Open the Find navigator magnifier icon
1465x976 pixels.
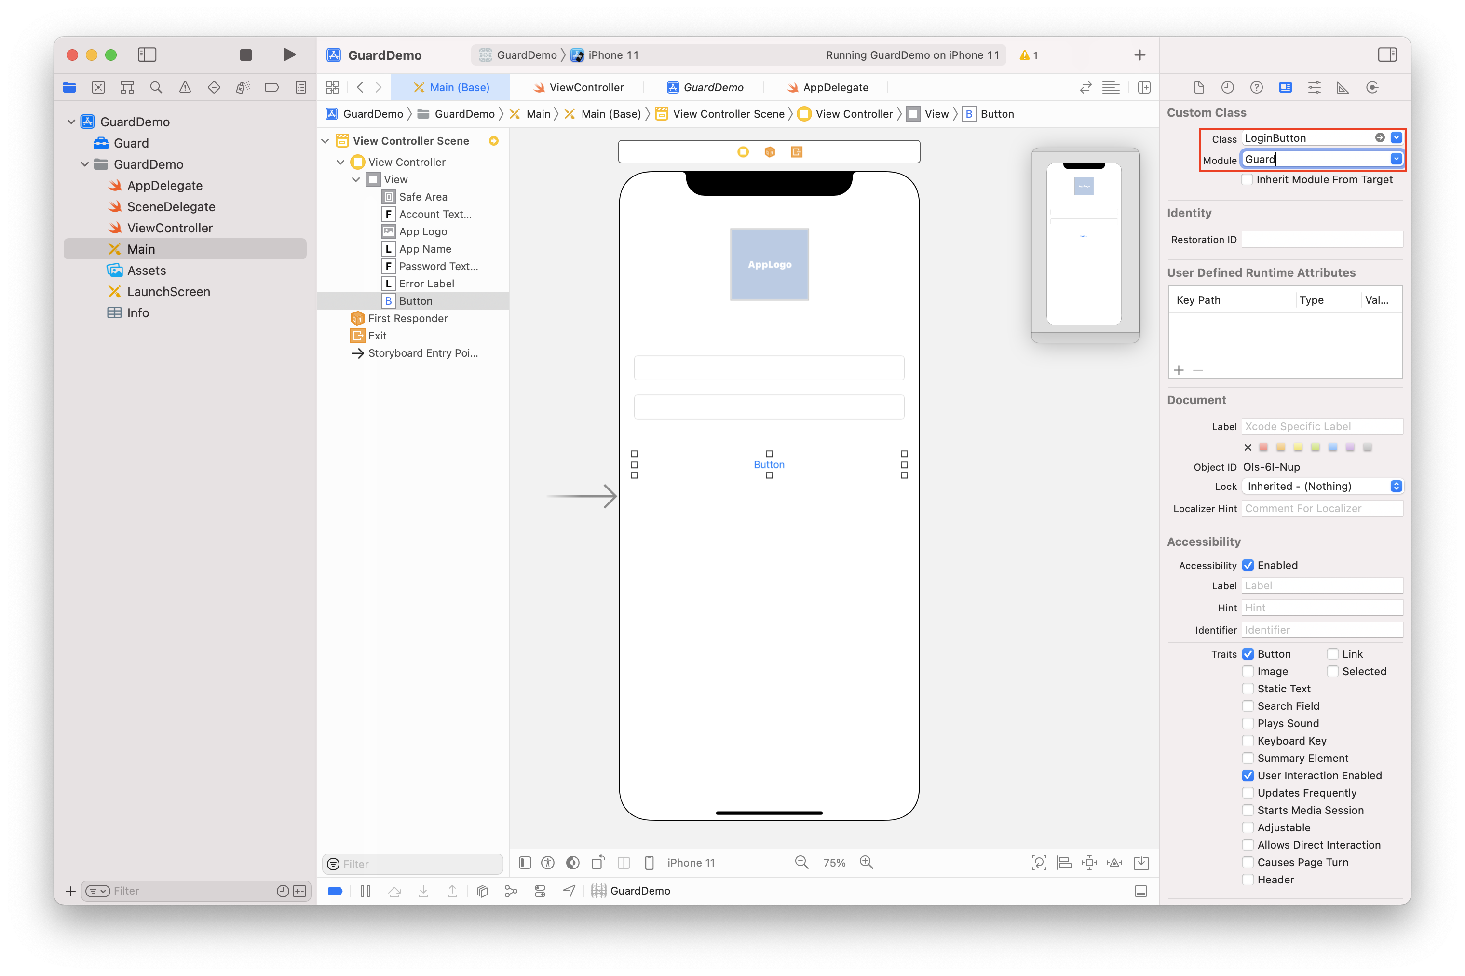[x=156, y=87]
